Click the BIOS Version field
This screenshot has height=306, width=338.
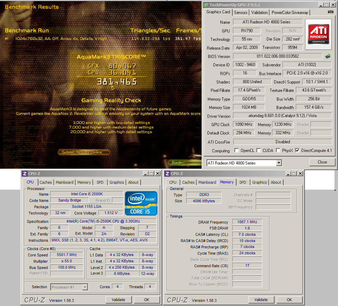coord(278,56)
